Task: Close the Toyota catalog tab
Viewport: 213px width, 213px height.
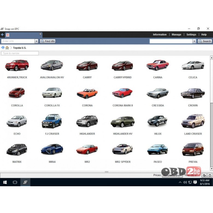Action: (x=40, y=34)
